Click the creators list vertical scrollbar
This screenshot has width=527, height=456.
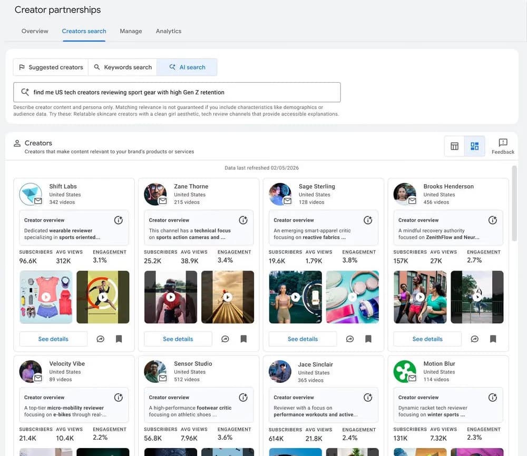[x=514, y=203]
